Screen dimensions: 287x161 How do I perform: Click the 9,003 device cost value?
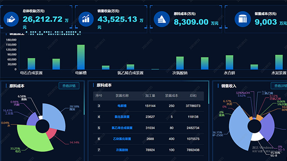[x=266, y=22]
